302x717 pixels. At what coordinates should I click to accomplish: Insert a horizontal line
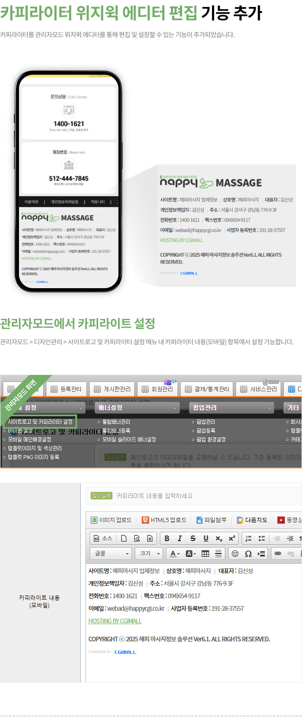pos(218,554)
